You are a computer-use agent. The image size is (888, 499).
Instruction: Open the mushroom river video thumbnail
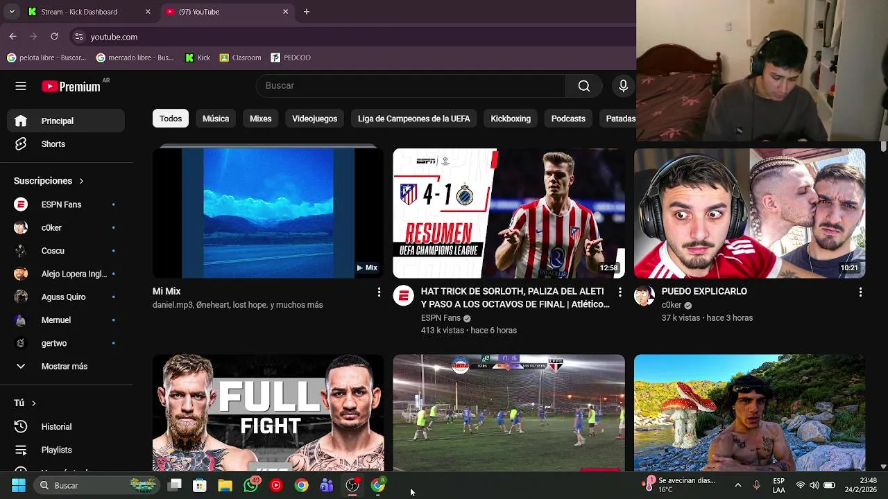pos(749,413)
